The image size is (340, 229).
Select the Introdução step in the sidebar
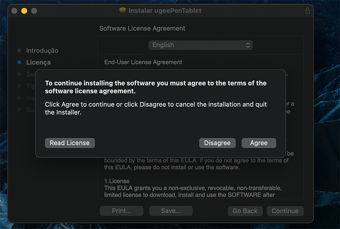[x=42, y=50]
